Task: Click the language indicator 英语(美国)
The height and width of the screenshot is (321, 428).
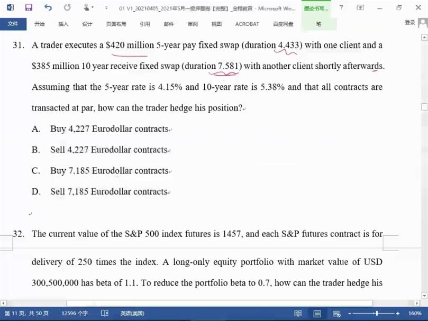Action: (132, 314)
